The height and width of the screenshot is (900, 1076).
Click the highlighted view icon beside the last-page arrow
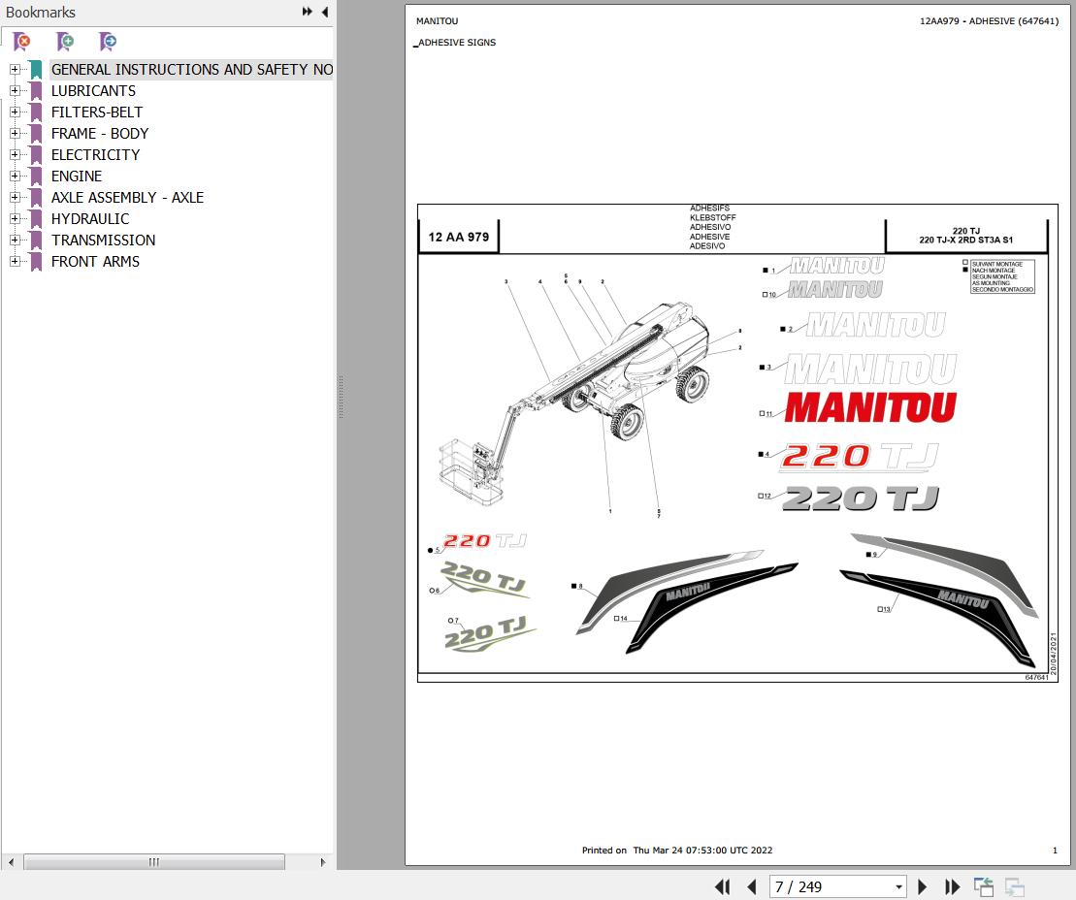point(984,887)
